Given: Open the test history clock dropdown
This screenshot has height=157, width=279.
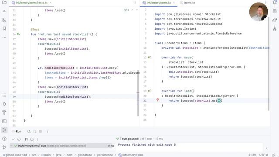Looking at the screenshot, I should pos(32,140).
